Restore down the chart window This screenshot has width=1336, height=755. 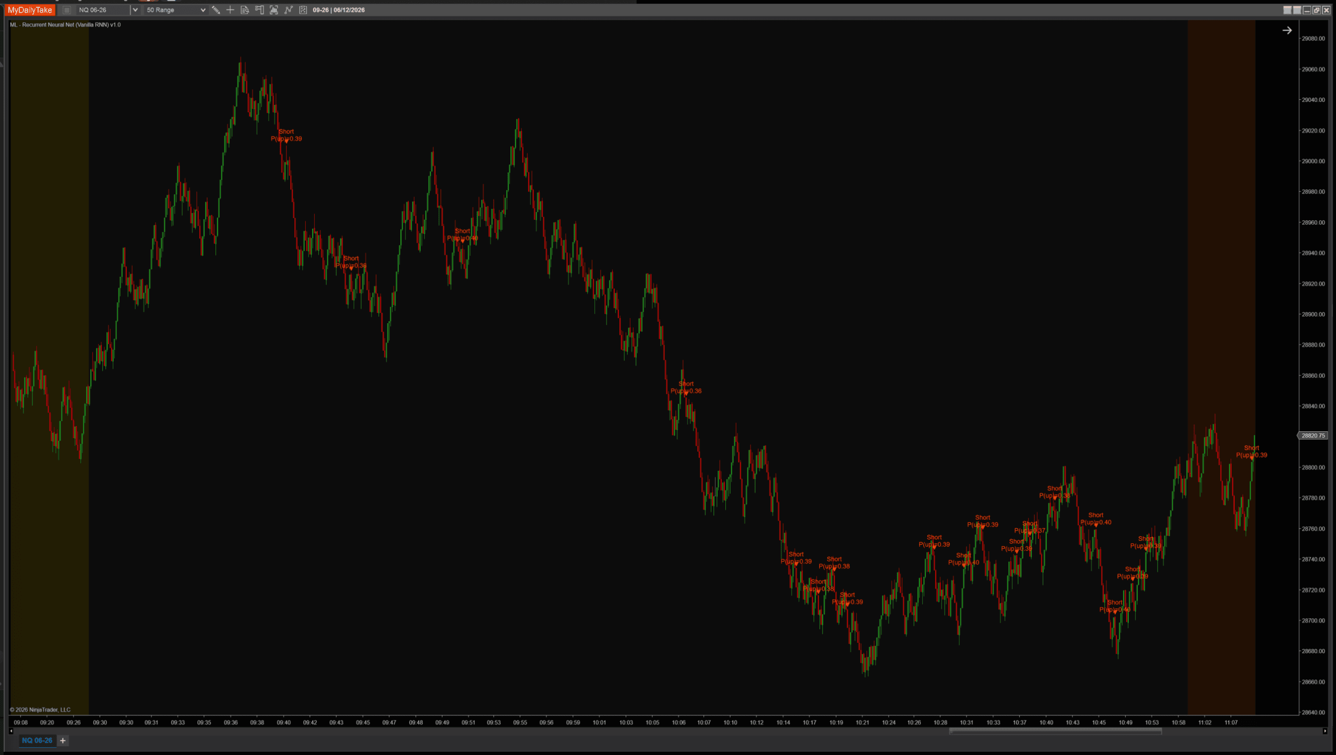click(1317, 10)
